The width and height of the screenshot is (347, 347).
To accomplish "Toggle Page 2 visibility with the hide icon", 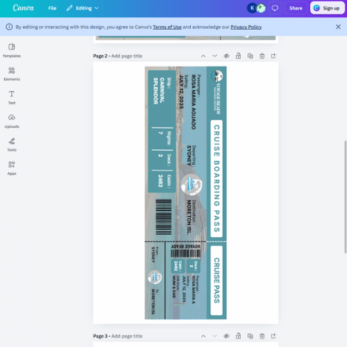I will coord(226,56).
